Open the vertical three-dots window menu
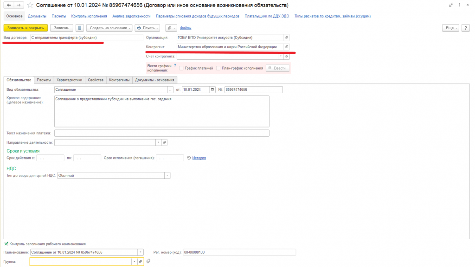The image size is (475, 267). [459, 5]
